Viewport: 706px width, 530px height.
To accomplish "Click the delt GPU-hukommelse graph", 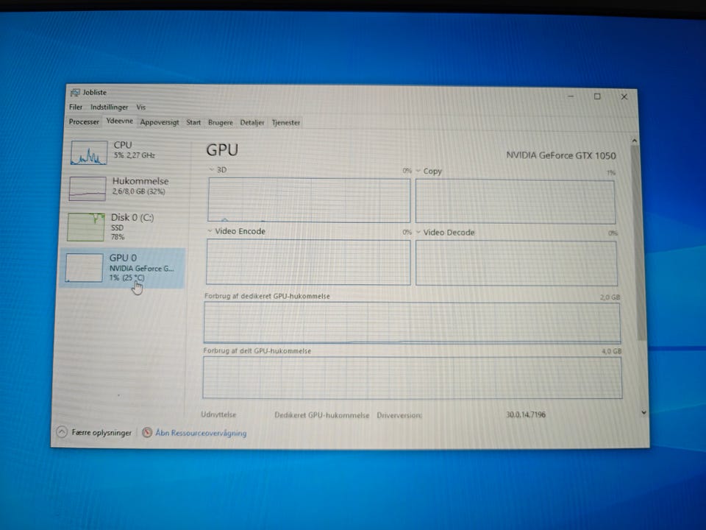I will tap(413, 378).
